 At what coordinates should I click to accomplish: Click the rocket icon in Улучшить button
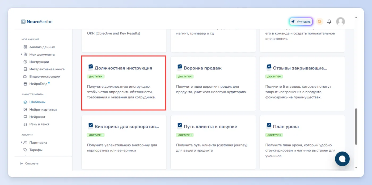tap(293, 21)
